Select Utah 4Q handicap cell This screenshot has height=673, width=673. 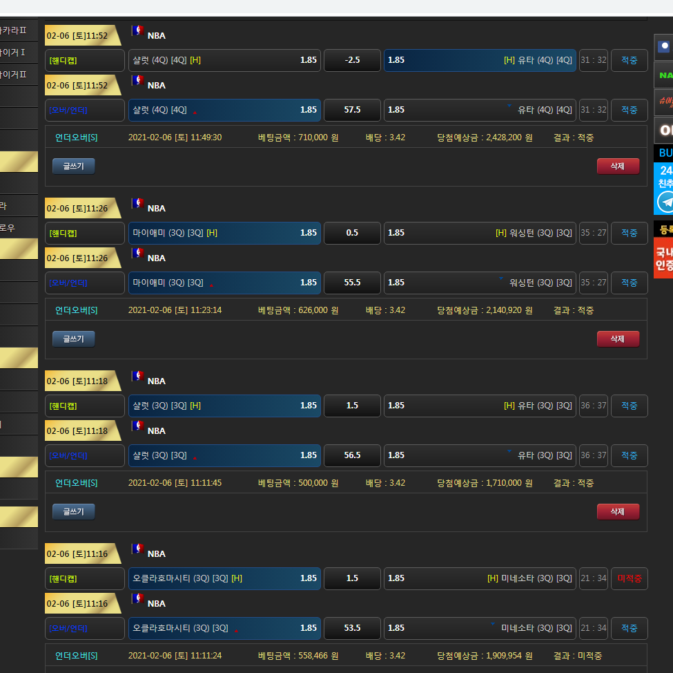[480, 60]
